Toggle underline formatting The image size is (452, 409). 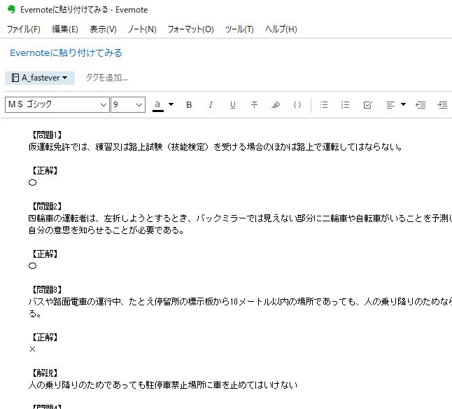(232, 105)
